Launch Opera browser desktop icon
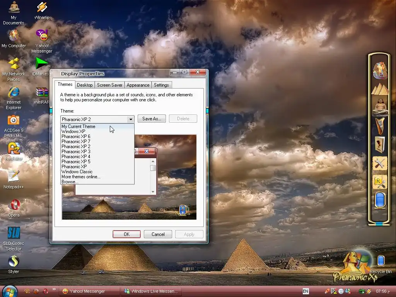This screenshot has width=396, height=297. [14, 208]
